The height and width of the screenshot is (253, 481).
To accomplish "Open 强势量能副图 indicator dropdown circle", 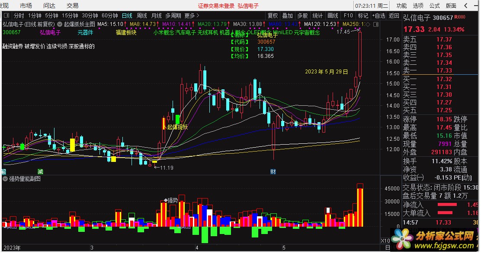I will coord(5,179).
